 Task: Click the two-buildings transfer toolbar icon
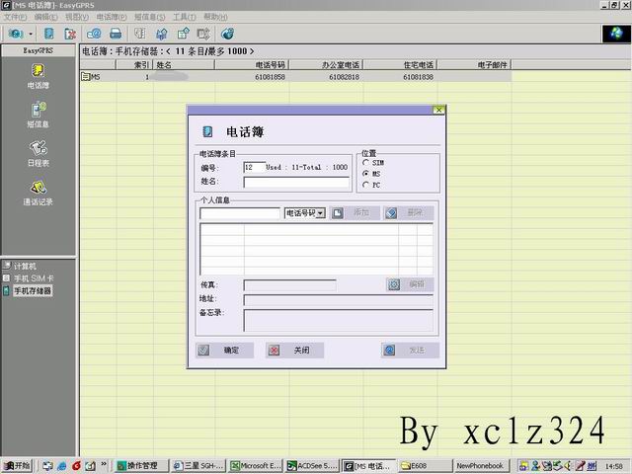(x=162, y=34)
